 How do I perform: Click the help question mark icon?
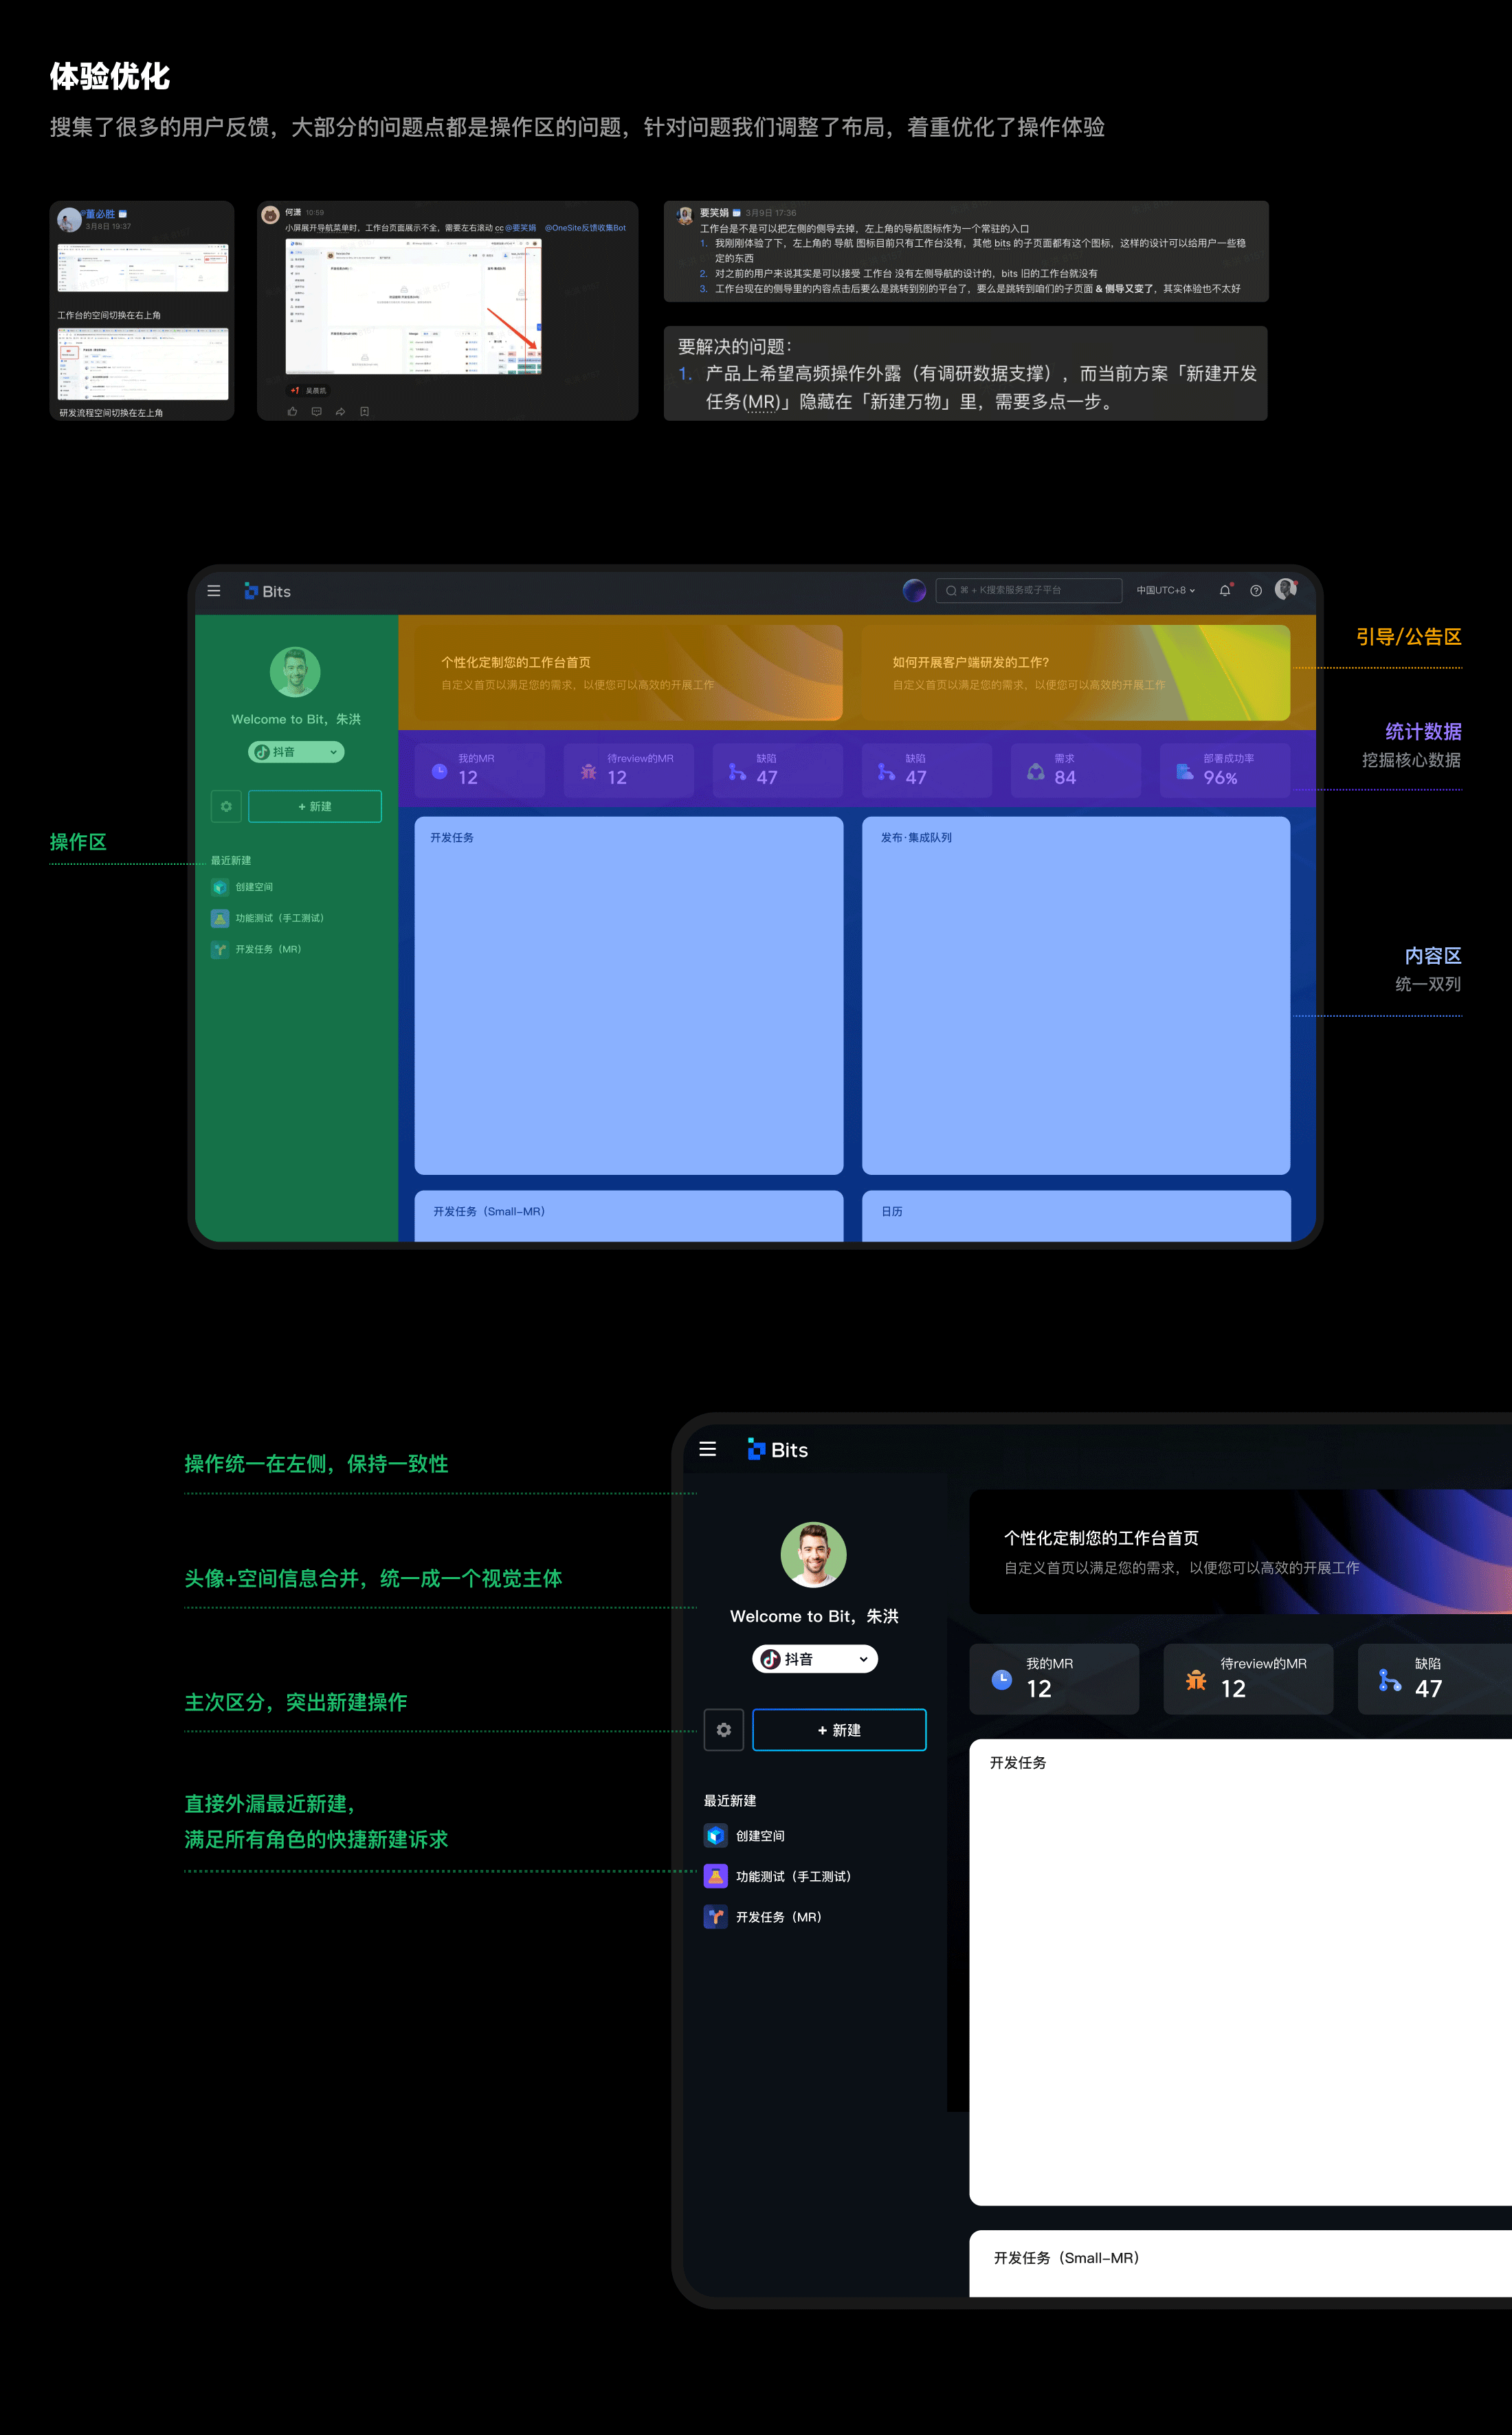click(x=1256, y=590)
